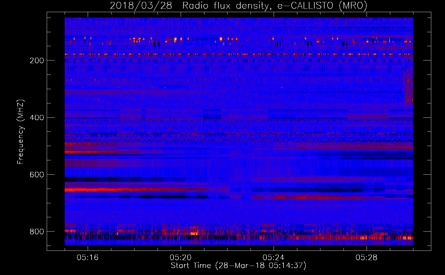Screen dimensions: 445x275
Task: Click the 05:24 time tick label
Action: click(273, 258)
